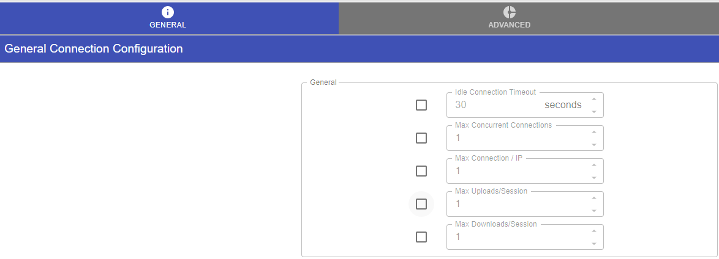The image size is (719, 259).
Task: Increase Idle Connection Timeout with up arrow
Action: click(593, 99)
